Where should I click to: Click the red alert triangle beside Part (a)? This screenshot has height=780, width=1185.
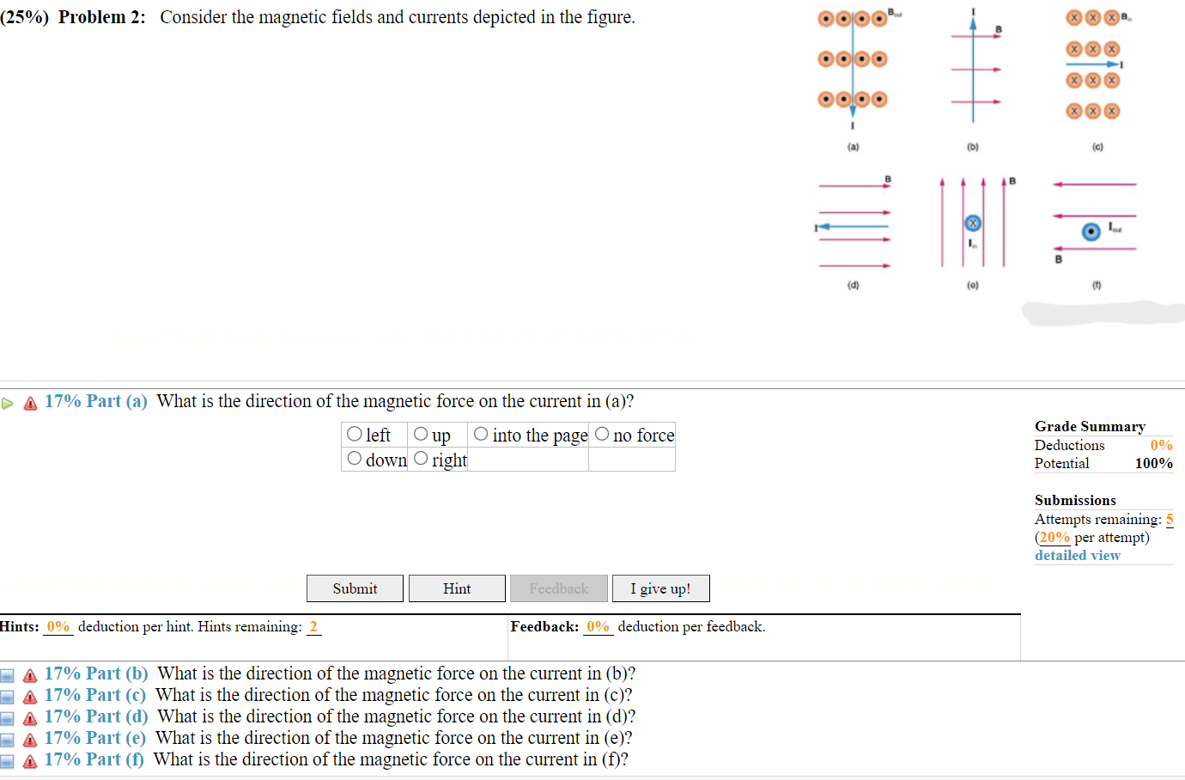[x=29, y=400]
